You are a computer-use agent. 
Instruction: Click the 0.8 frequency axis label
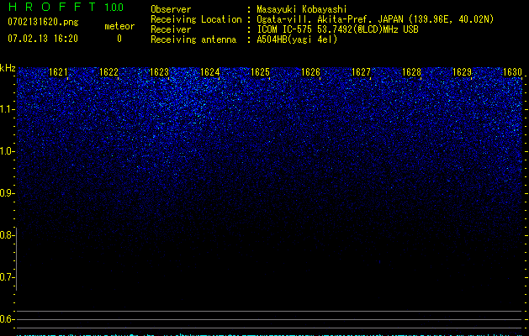click(x=8, y=235)
